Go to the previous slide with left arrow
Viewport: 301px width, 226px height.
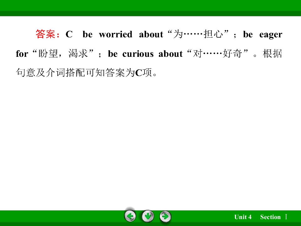coord(130,216)
